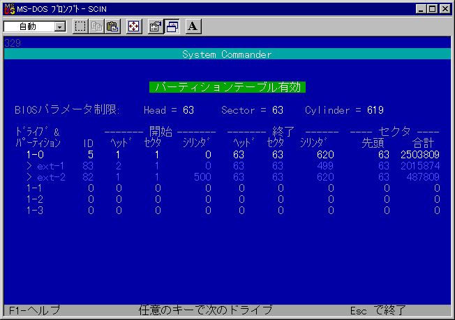Open the font size dropdown arrow
The height and width of the screenshot is (320, 455).
[x=60, y=27]
